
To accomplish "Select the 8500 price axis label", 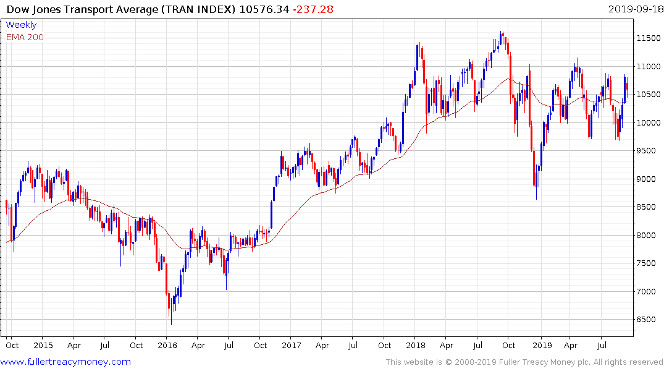I will point(646,207).
